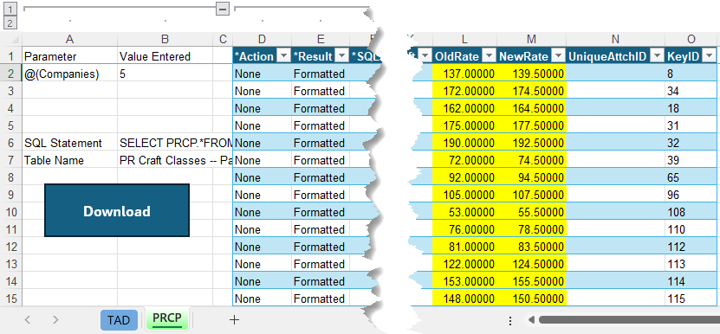The image size is (720, 334).
Task: Show outline level 2
Action: pos(10,22)
